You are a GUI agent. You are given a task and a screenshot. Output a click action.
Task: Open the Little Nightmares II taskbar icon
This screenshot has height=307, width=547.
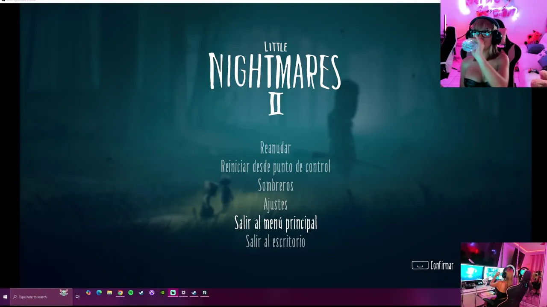205,293
